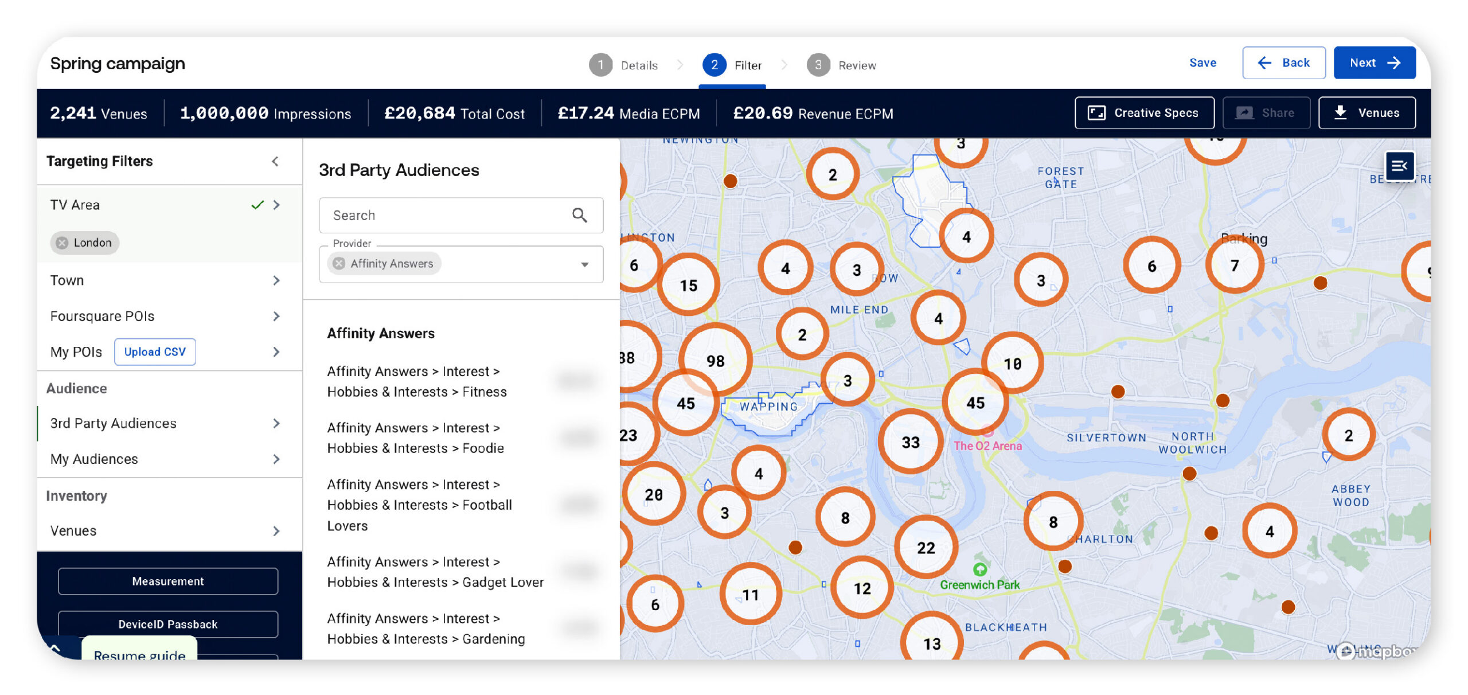This screenshot has height=695, width=1468.
Task: Expand the My Audiences section
Action: [276, 459]
